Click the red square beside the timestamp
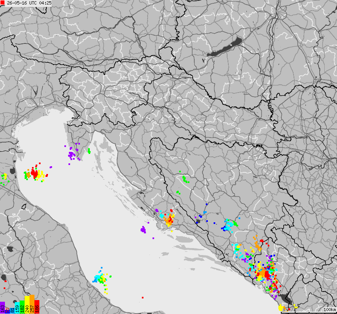The width and height of the screenshot is (337, 314). click(2, 2)
